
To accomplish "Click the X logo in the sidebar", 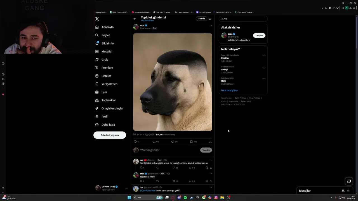I will [x=97, y=19].
